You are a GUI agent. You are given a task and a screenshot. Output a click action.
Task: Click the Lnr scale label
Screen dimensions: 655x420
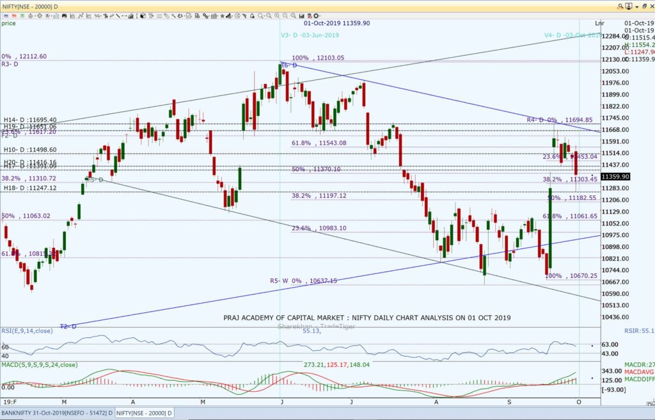tap(599, 24)
